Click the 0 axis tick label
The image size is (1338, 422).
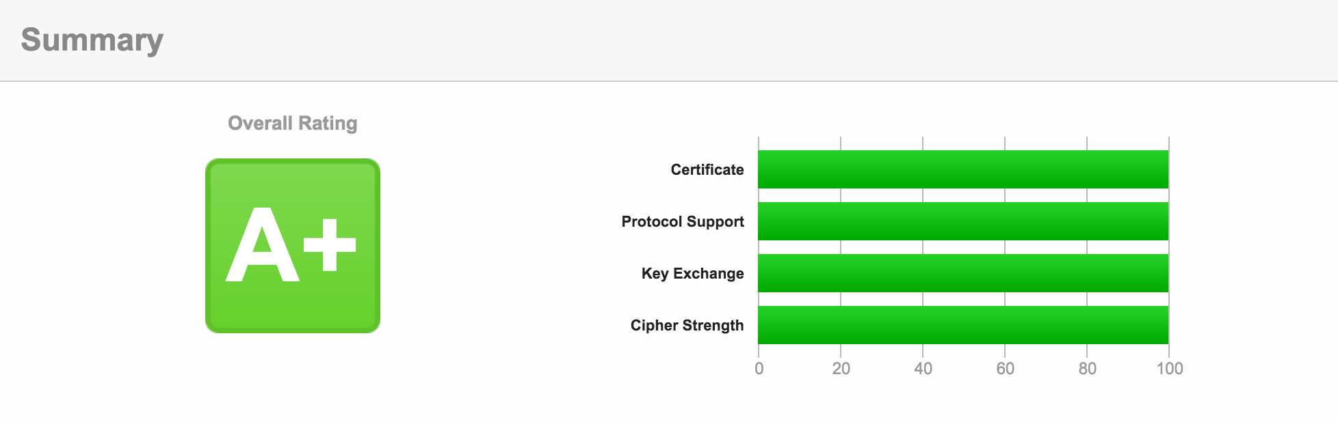tap(759, 369)
